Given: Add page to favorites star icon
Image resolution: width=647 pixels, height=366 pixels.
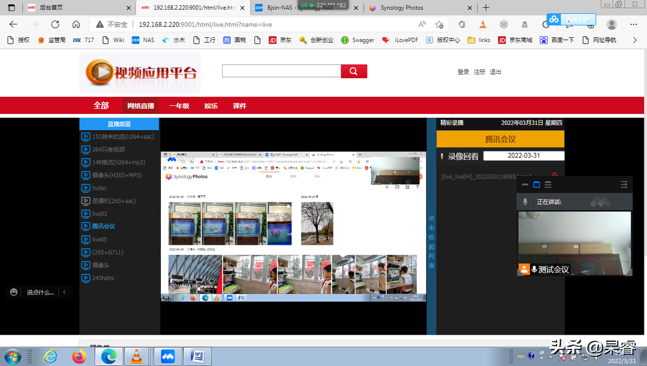Looking at the screenshot, I should tap(439, 24).
